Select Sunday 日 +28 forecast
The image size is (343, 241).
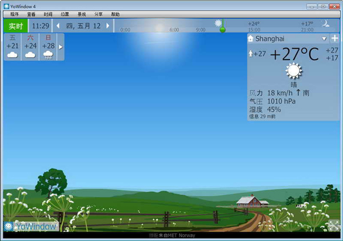[x=48, y=47]
